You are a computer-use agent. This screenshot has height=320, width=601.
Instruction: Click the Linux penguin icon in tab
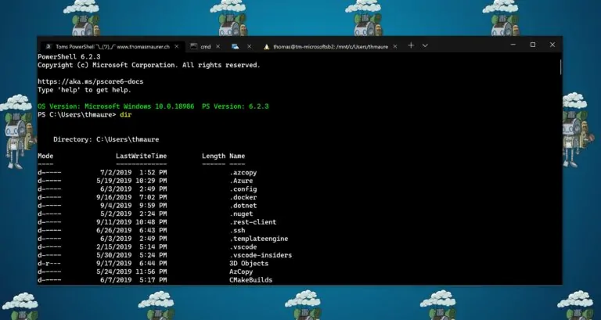(x=266, y=47)
